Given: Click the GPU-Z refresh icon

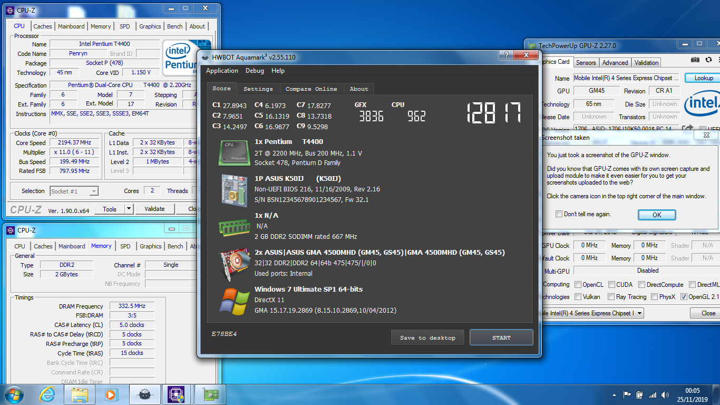Looking at the screenshot, I should click(709, 61).
